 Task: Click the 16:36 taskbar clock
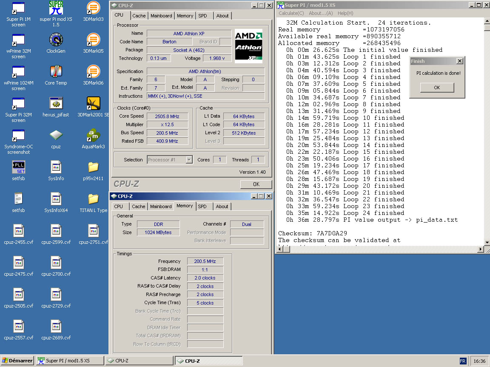coord(479,361)
